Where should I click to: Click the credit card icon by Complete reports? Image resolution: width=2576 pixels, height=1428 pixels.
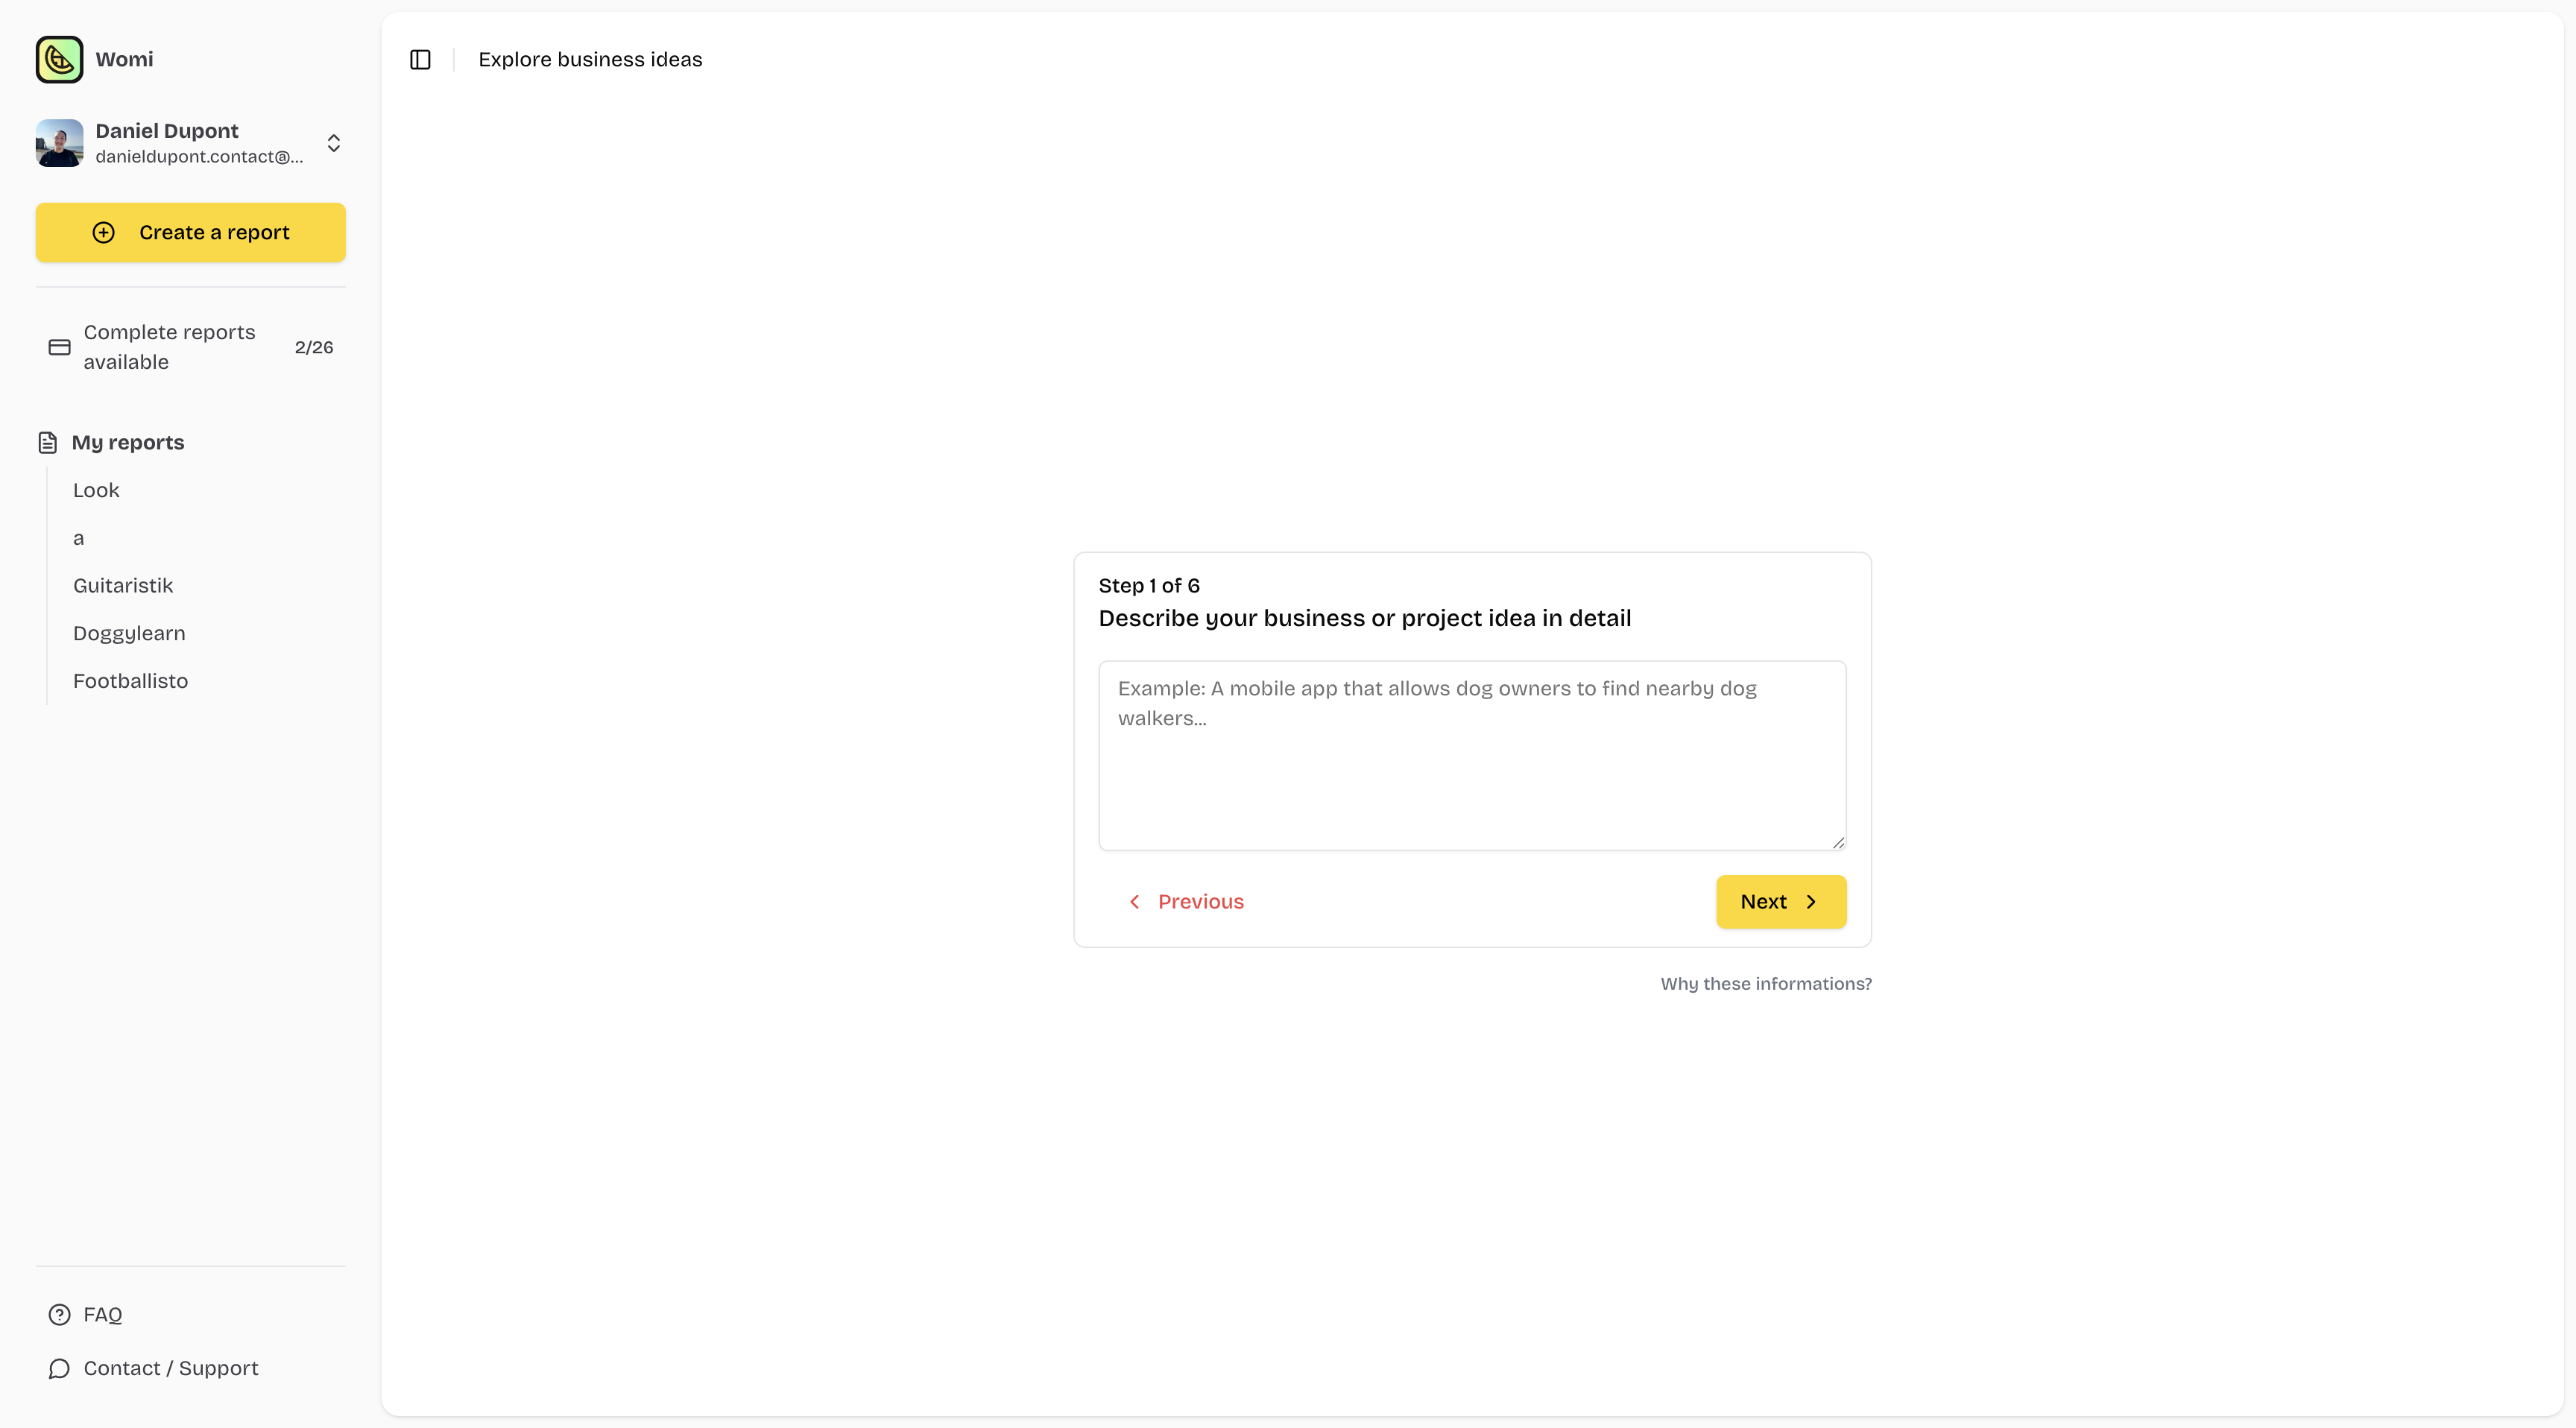click(x=59, y=347)
